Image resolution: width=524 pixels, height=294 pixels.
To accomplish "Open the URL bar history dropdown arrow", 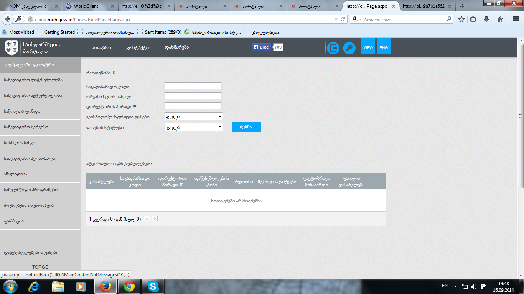I will tap(336, 19).
